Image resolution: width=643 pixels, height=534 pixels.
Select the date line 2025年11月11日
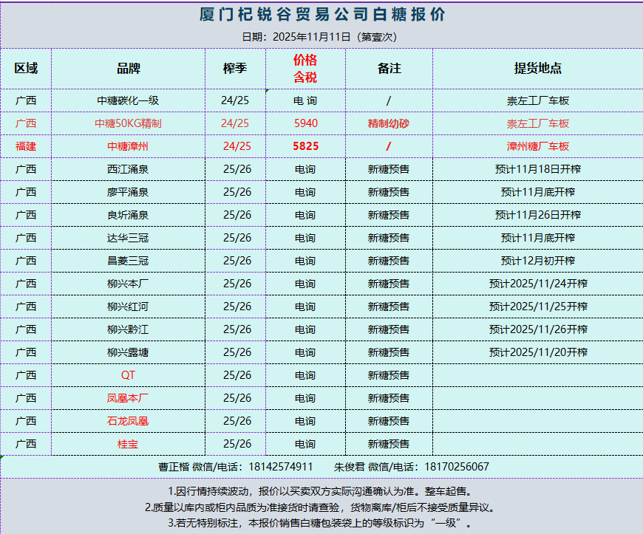point(312,37)
